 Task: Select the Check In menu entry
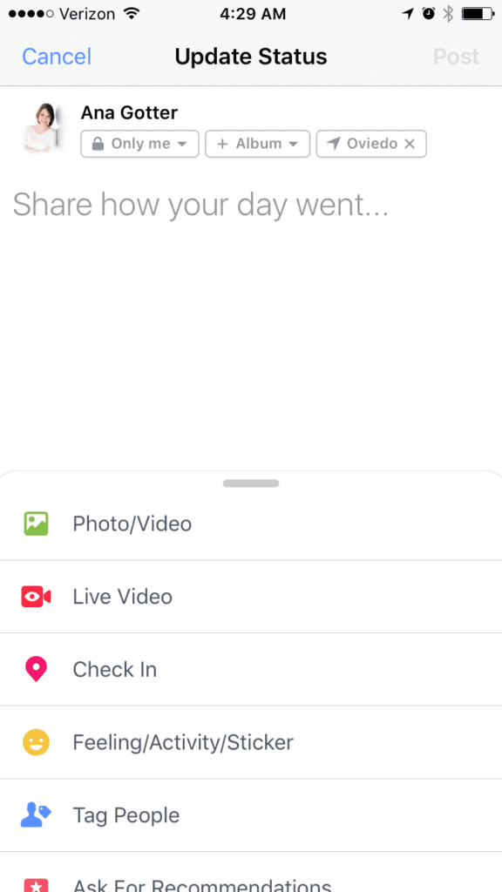pyautogui.click(x=114, y=669)
